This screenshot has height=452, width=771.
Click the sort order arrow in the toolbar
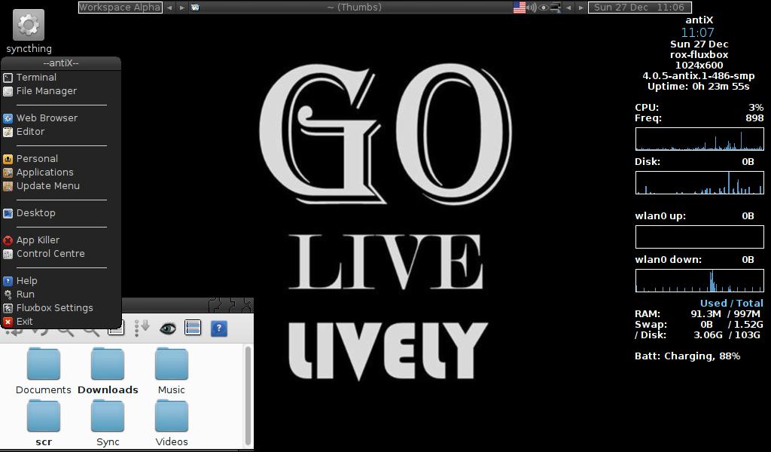point(143,328)
